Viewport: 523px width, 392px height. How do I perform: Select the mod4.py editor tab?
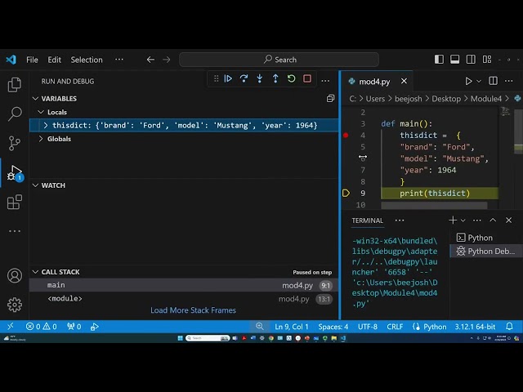pos(377,82)
